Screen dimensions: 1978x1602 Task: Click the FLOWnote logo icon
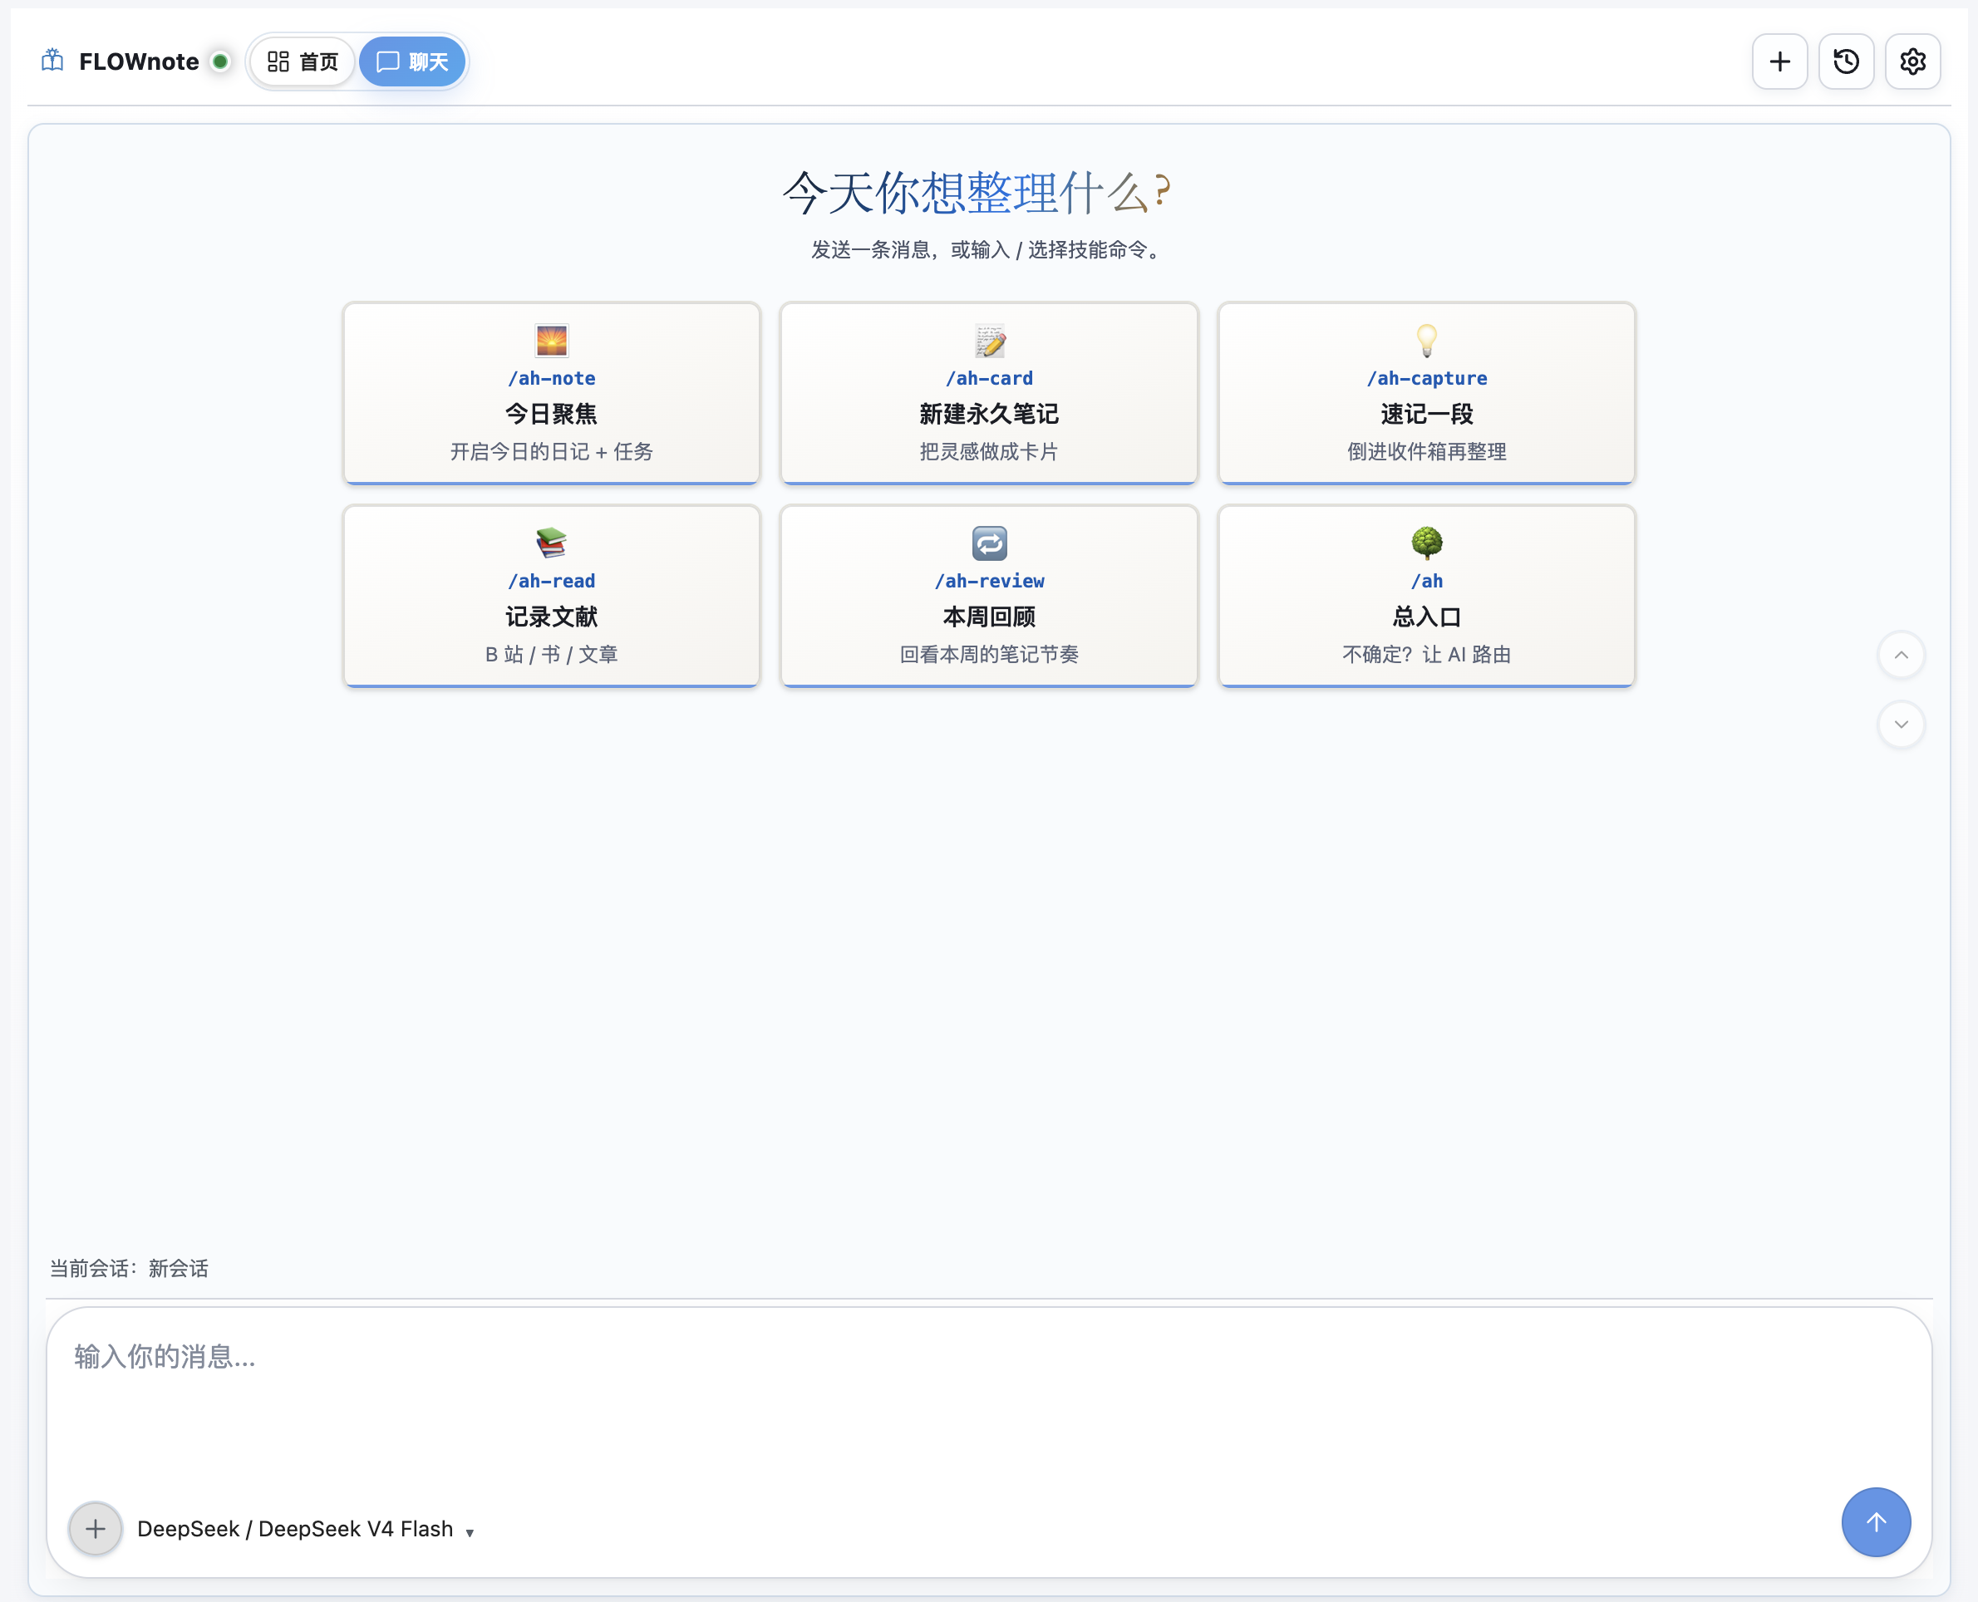point(52,61)
